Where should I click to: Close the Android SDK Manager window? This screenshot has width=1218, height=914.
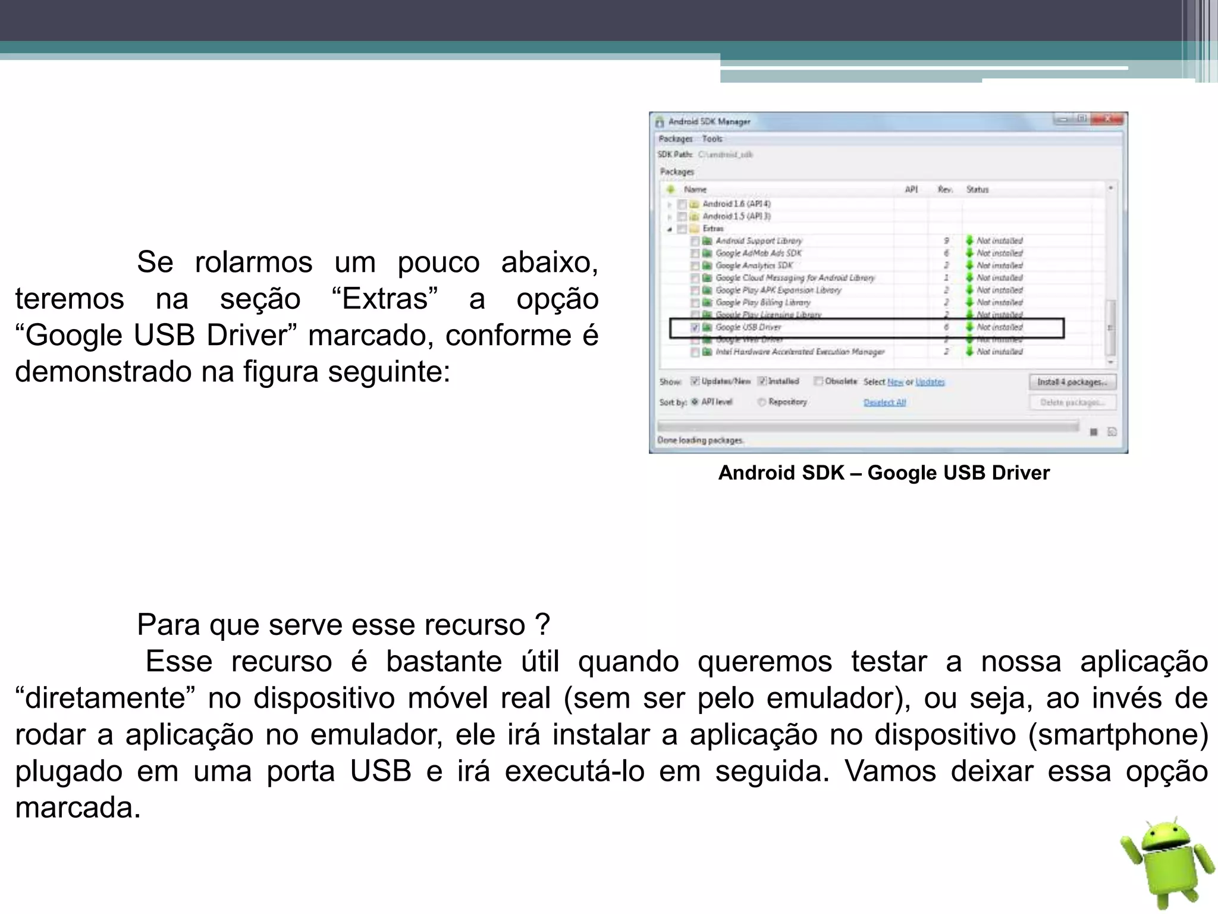pos(1107,119)
